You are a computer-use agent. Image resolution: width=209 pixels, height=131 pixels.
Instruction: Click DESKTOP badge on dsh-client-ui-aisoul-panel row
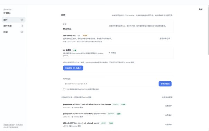pyautogui.click(x=103, y=123)
